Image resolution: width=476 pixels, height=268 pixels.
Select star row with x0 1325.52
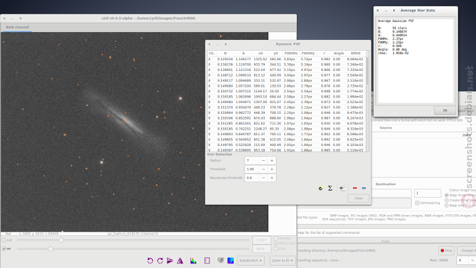tap(287, 59)
